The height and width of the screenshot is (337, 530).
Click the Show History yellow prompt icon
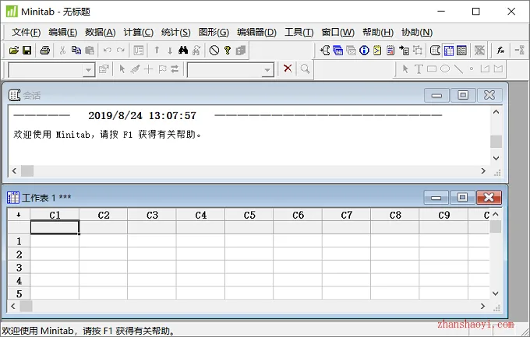(377, 51)
